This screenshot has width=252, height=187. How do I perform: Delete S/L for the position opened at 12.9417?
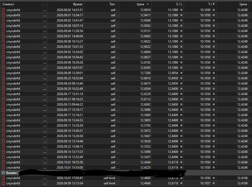181,15
